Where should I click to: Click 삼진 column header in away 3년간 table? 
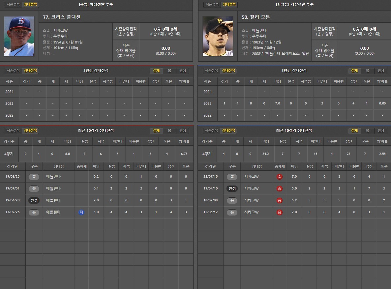tap(353, 81)
